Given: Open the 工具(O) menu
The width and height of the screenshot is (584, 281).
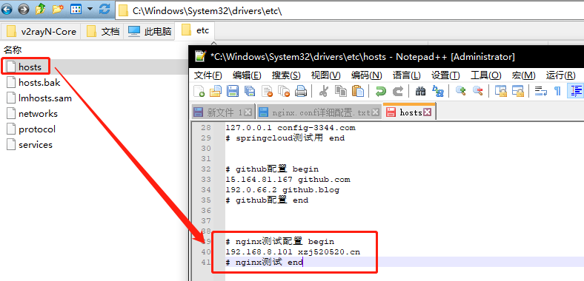Looking at the screenshot, I should coord(485,75).
